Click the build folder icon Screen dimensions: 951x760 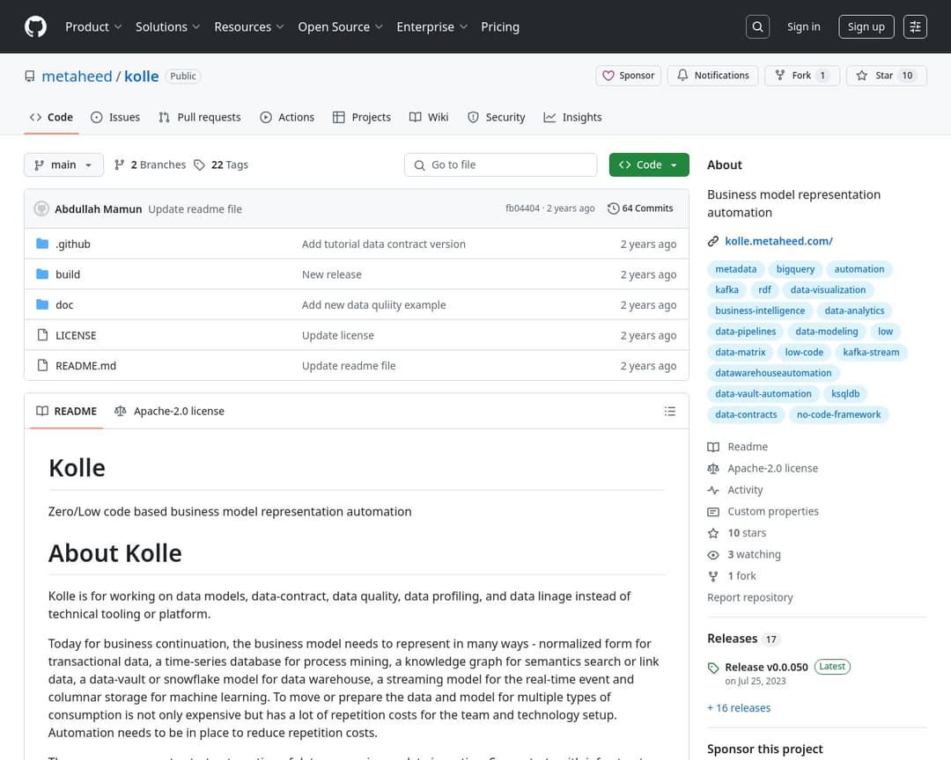[42, 274]
